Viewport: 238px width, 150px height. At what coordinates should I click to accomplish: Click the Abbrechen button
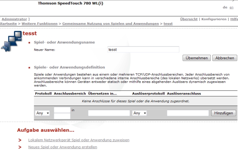[225, 58]
